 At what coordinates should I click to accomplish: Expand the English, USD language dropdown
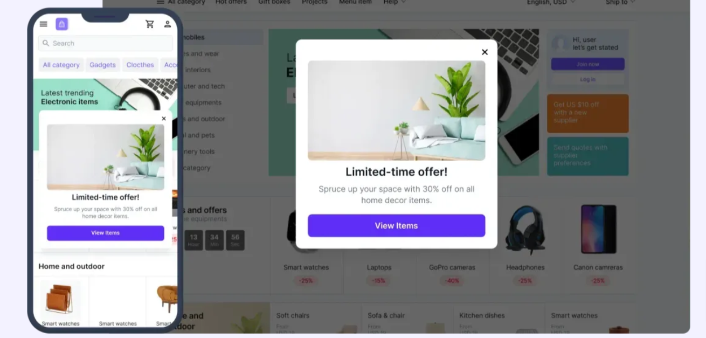(x=551, y=3)
